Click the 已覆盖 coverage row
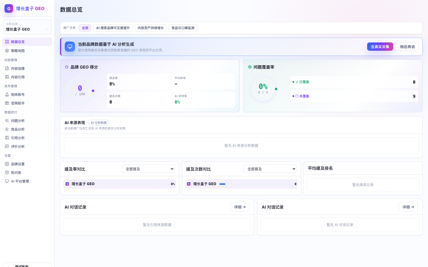The width and height of the screenshot is (428, 267). coord(354,82)
